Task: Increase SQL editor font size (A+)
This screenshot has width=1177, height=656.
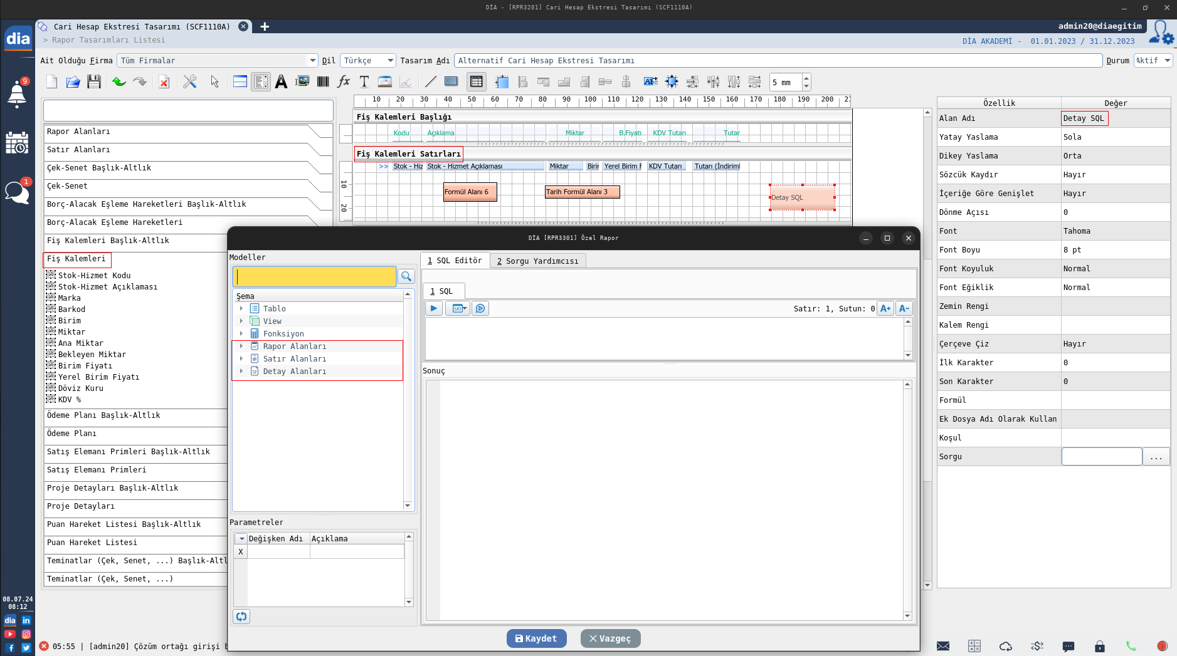Action: [885, 308]
